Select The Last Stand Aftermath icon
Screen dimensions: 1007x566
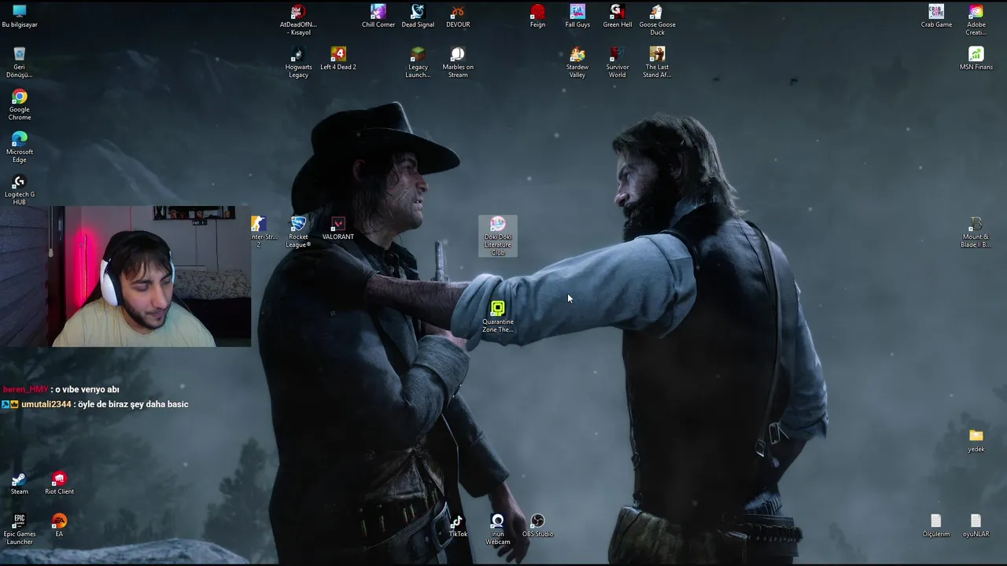coord(657,63)
